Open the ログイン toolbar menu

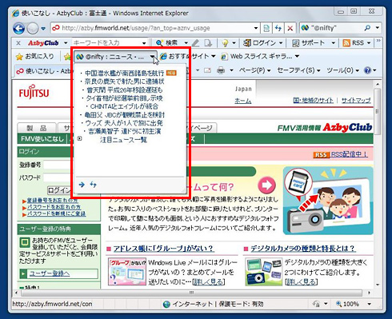point(262,42)
